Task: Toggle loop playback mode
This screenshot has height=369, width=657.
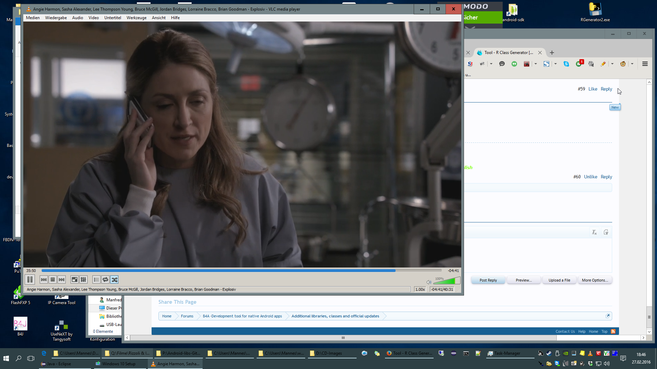Action: (105, 279)
